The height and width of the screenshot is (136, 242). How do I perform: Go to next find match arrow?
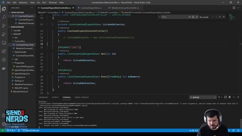pyautogui.click(x=216, y=17)
